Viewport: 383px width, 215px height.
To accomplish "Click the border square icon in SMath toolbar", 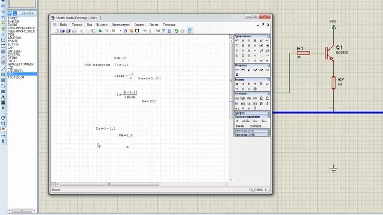I will (137, 30).
